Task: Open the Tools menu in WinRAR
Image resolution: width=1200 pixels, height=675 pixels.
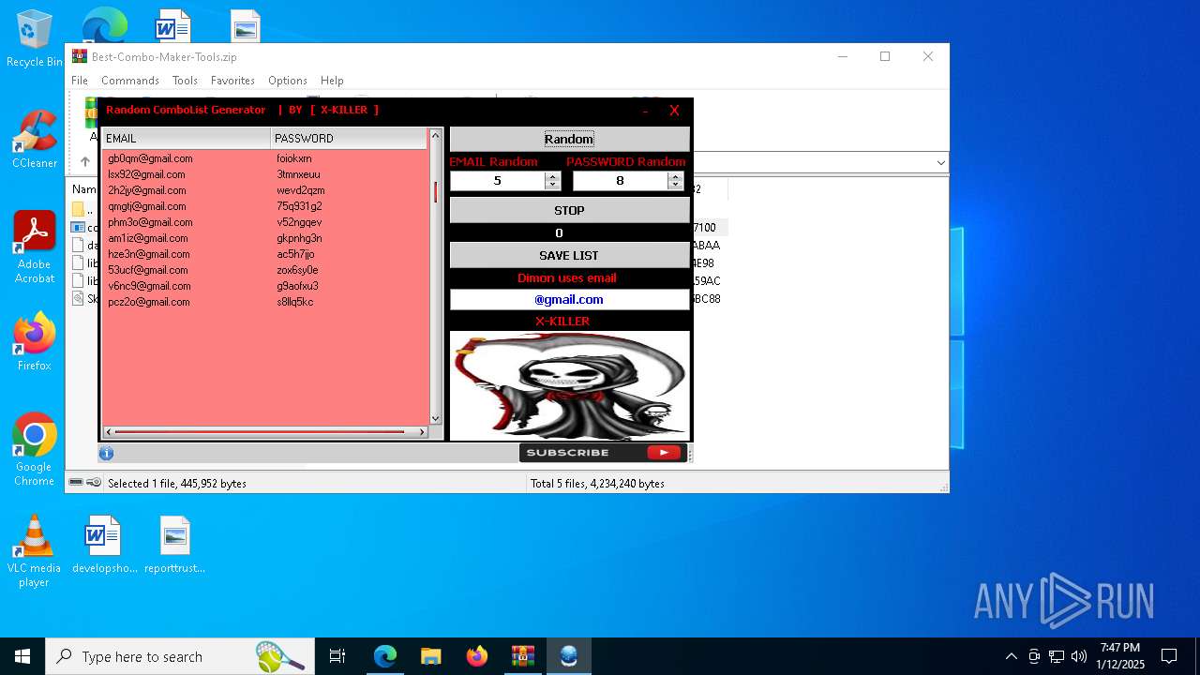Action: pos(185,81)
